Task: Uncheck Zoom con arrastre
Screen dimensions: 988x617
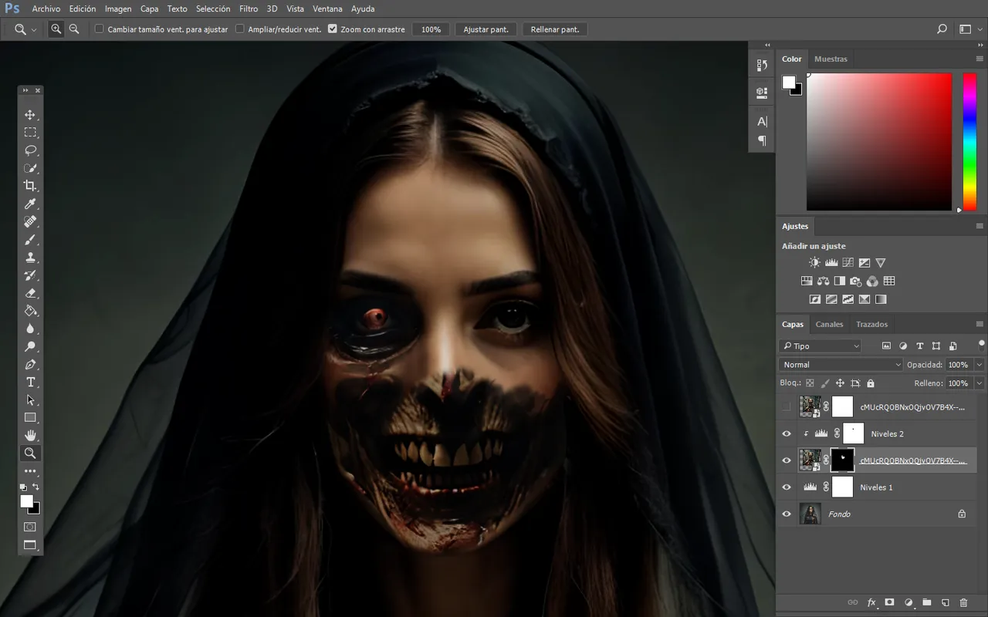Action: (332, 29)
